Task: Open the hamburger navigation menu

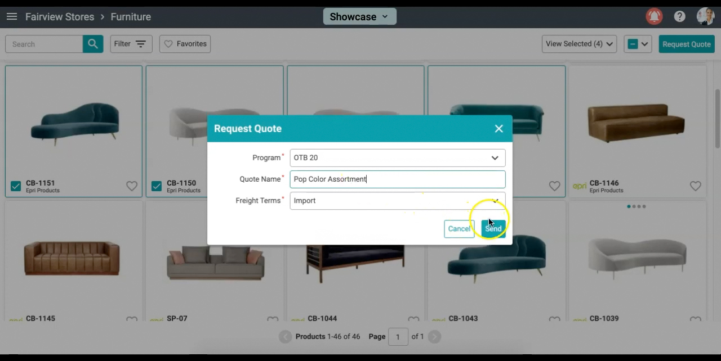Action: coord(11,17)
